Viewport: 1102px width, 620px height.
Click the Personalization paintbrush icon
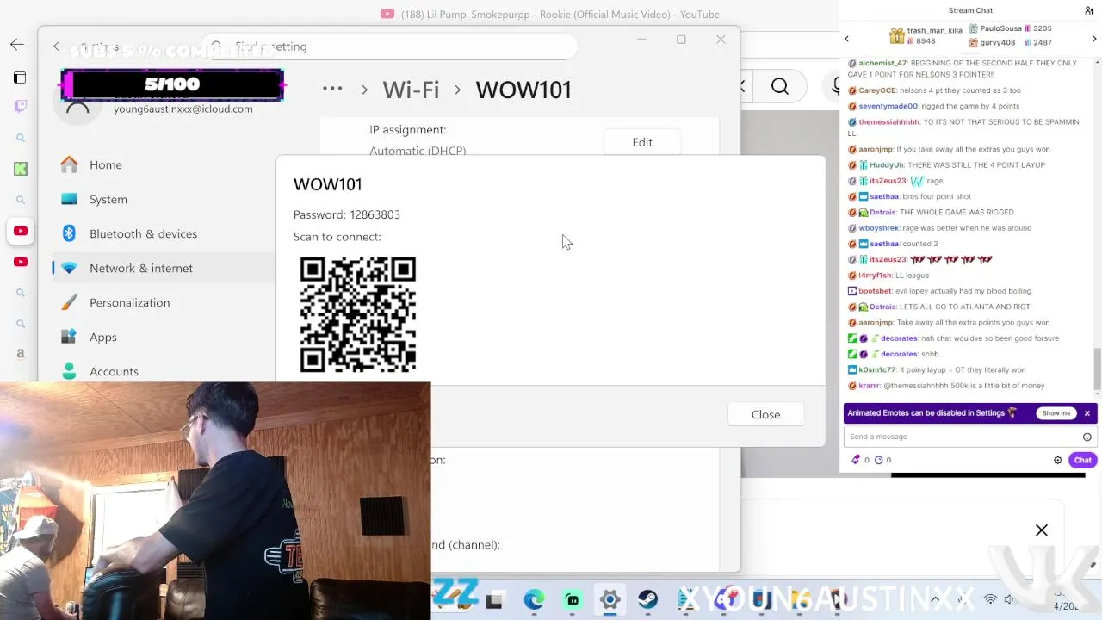tap(69, 302)
